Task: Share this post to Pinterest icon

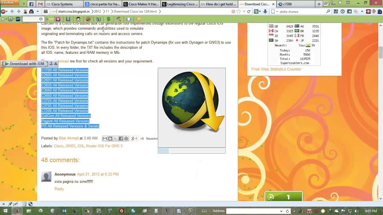Action: coord(126,139)
